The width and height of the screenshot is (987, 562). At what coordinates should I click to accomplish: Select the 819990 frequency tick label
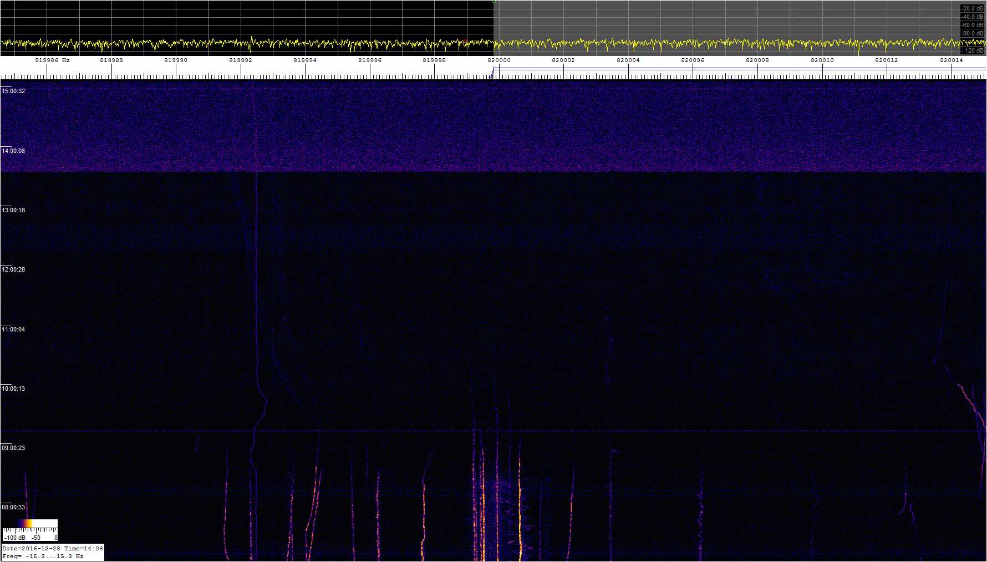coord(176,60)
